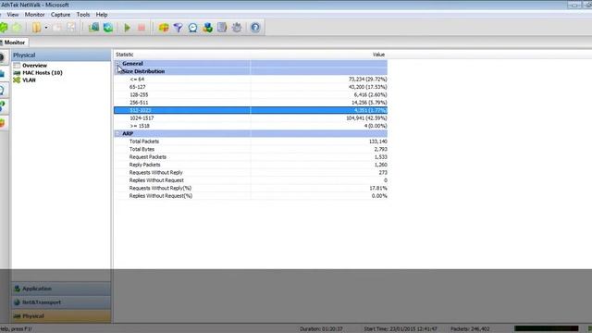Viewport: 592px width, 333px height.
Task: Click the 'Replies Without Request(%)' row
Action: click(251, 195)
